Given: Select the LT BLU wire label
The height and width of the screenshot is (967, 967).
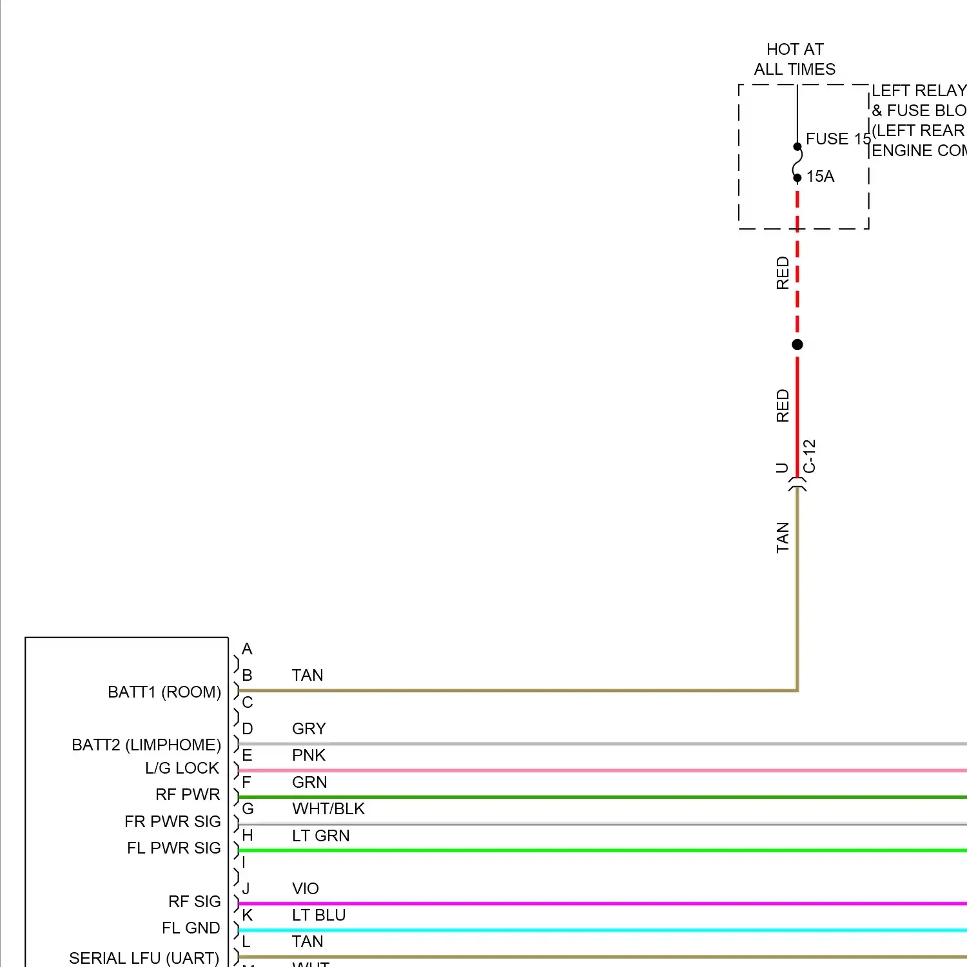Looking at the screenshot, I should pos(319,915).
